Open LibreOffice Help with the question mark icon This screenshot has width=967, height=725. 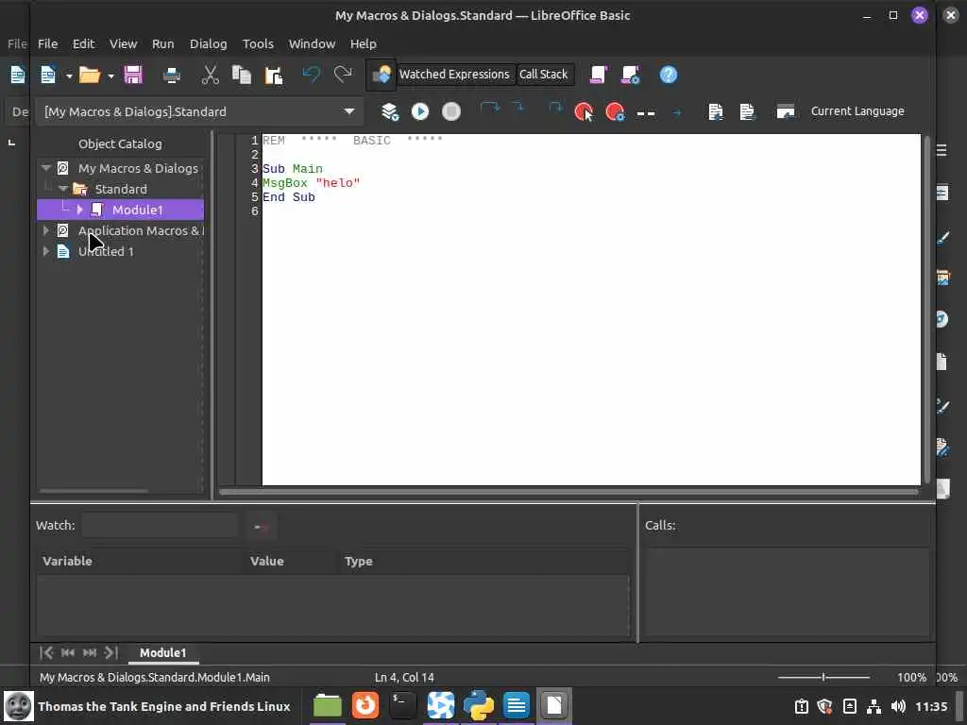(669, 75)
